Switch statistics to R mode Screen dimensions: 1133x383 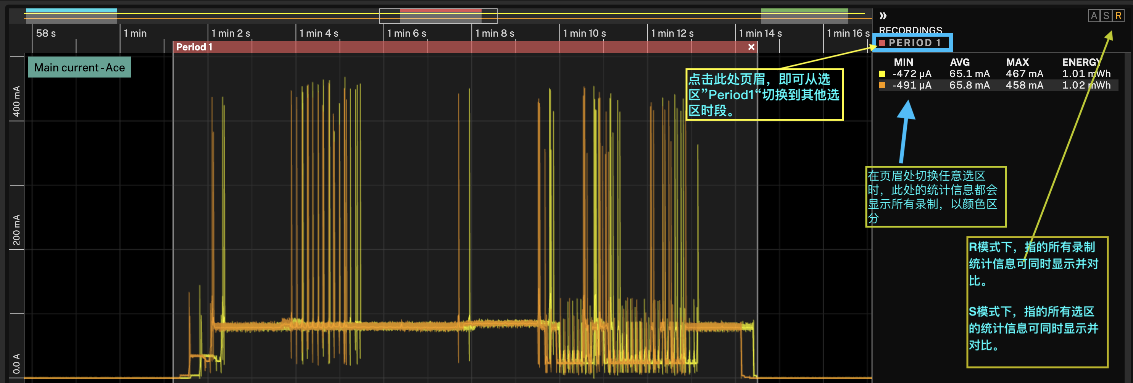(1118, 16)
